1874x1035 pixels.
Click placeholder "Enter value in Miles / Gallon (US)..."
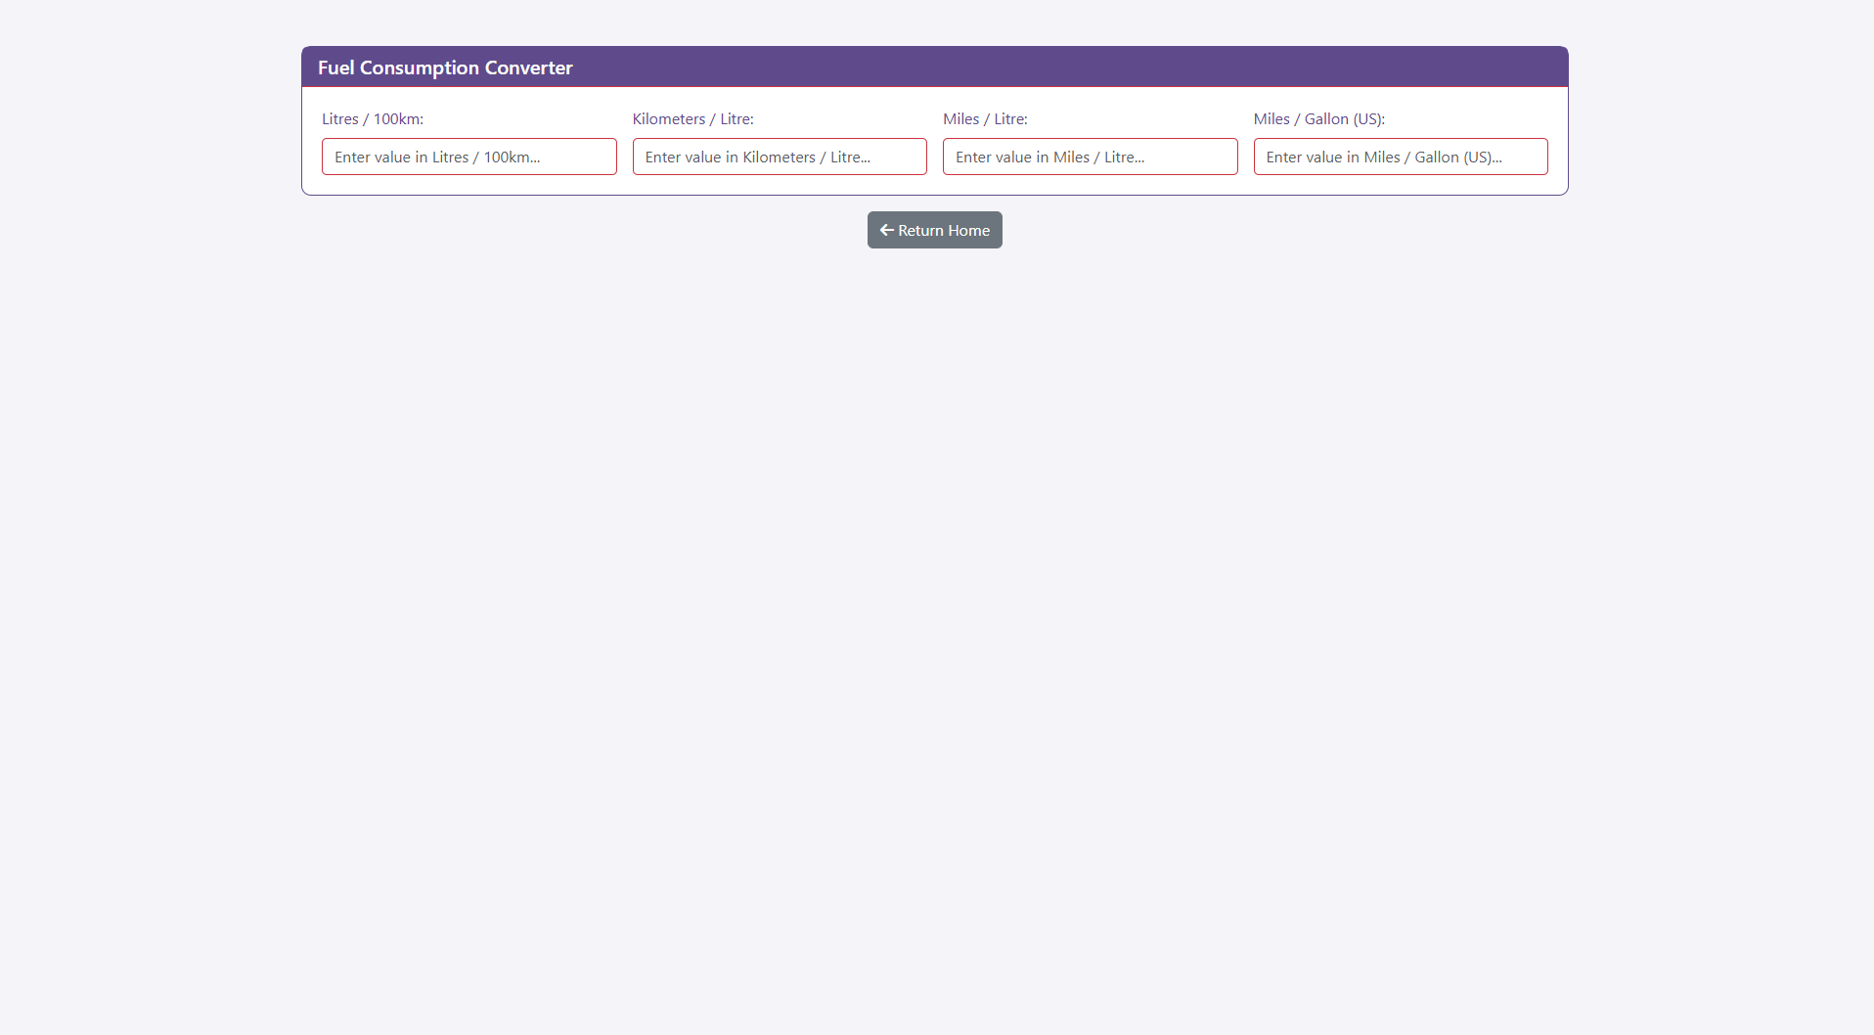pyautogui.click(x=1383, y=157)
